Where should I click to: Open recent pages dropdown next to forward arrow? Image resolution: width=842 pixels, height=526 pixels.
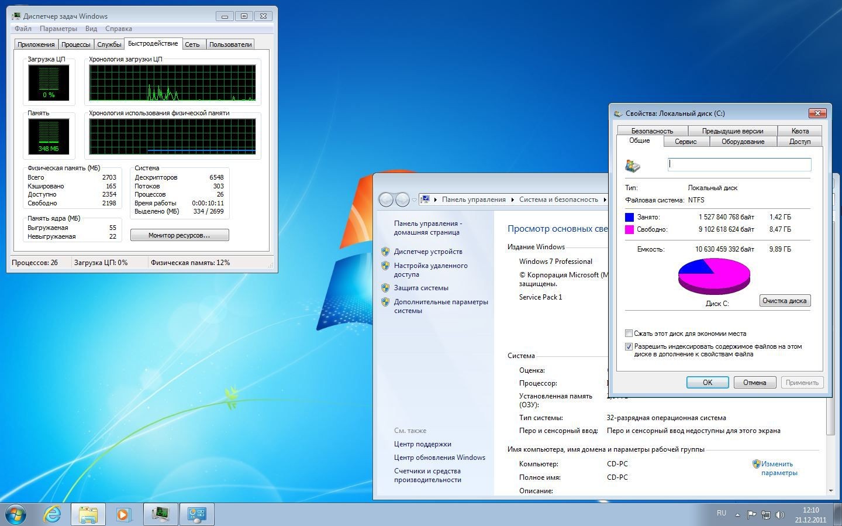click(414, 200)
